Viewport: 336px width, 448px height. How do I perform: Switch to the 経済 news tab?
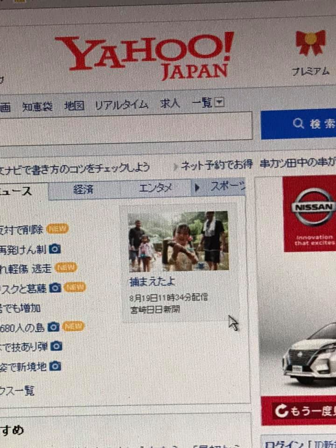tap(84, 189)
